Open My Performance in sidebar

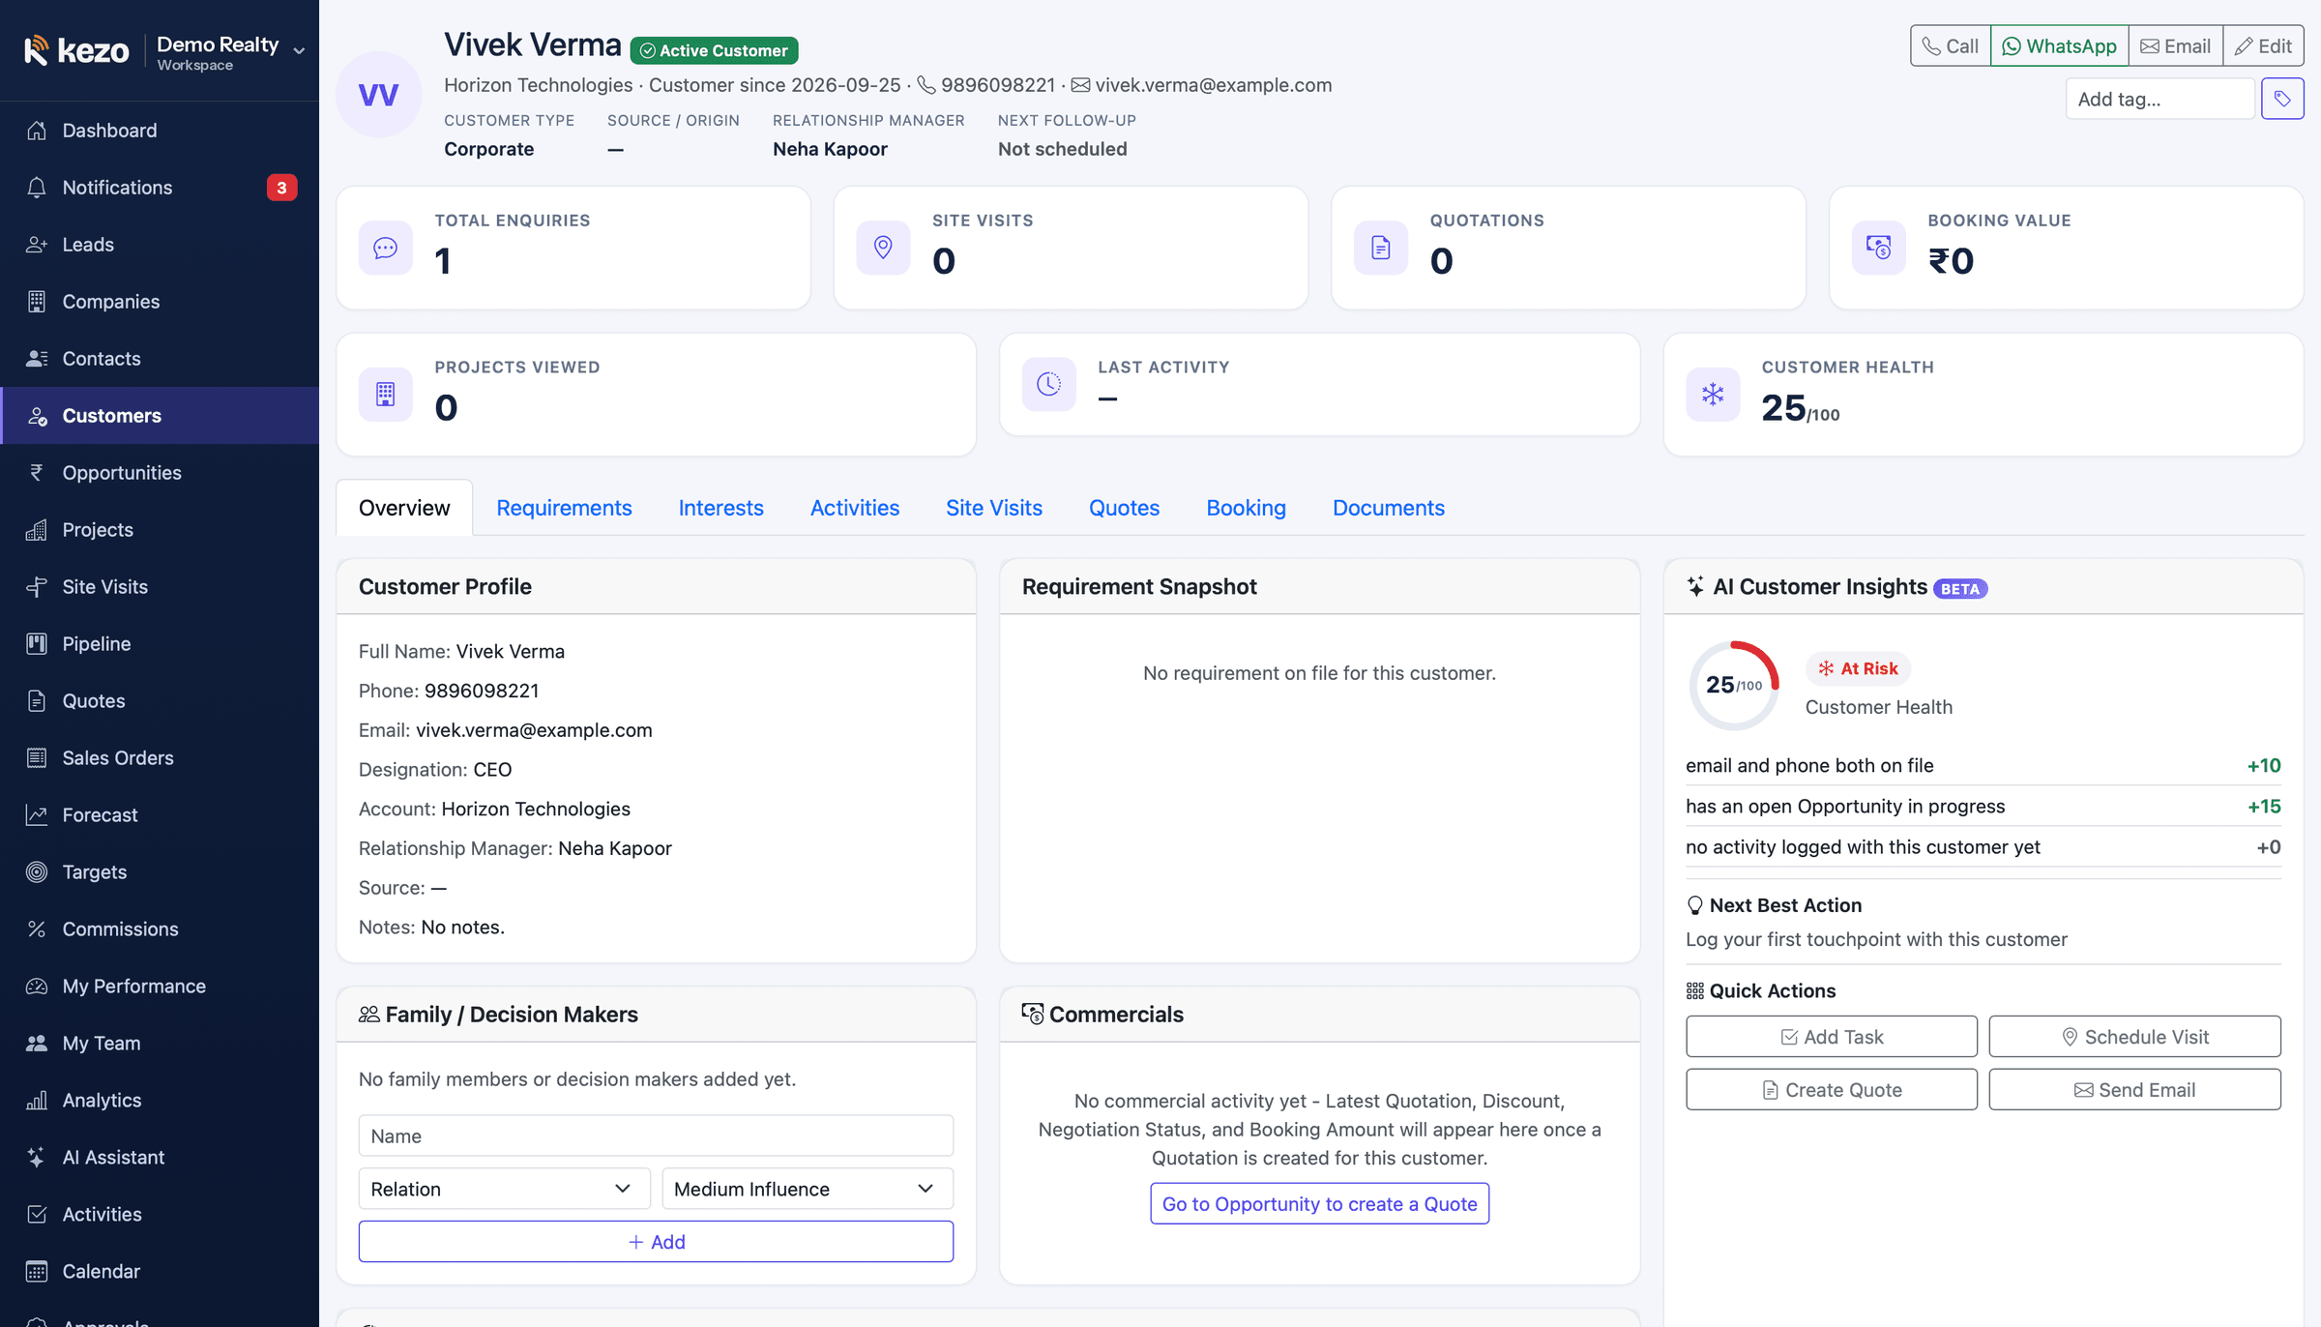(160, 987)
